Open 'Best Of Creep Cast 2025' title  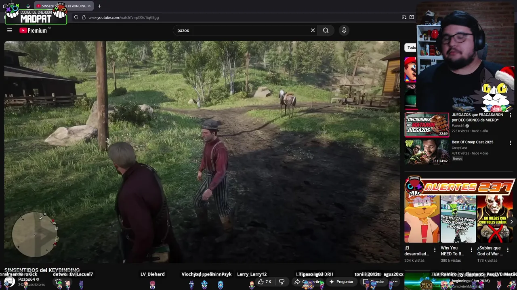(472, 142)
